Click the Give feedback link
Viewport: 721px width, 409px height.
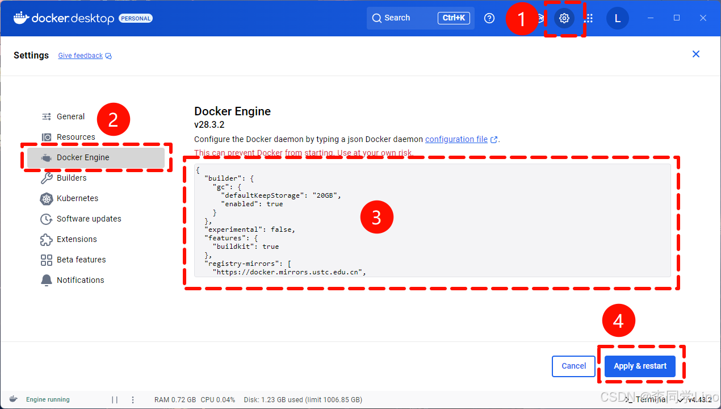81,56
